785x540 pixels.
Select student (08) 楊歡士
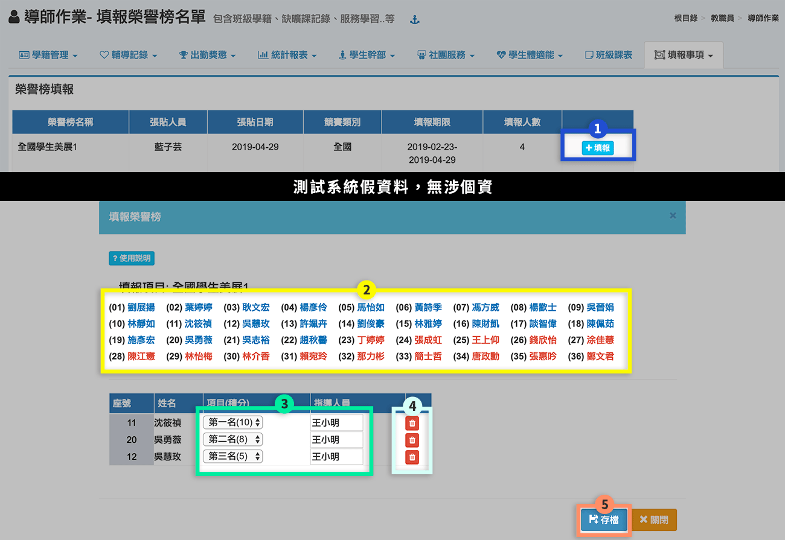(x=543, y=307)
